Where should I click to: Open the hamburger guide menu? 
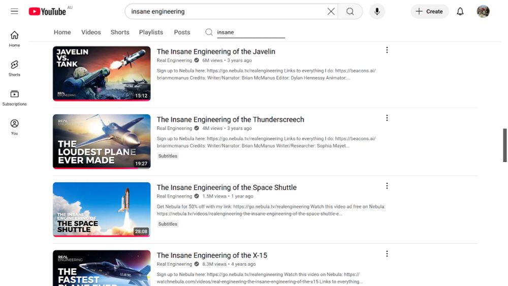(x=14, y=11)
